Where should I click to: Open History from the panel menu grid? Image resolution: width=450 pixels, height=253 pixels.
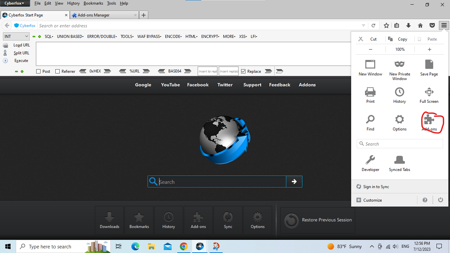click(x=399, y=95)
